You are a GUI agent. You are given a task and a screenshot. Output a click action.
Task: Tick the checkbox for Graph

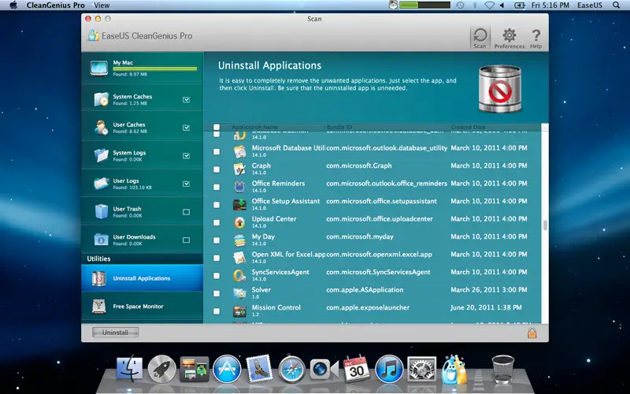point(217,169)
